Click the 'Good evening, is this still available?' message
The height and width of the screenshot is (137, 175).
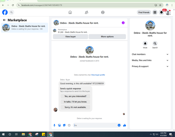coord(82,84)
